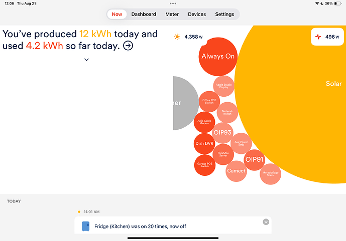Tap the gray Other bubble
This screenshot has height=241, width=346.
(184, 103)
